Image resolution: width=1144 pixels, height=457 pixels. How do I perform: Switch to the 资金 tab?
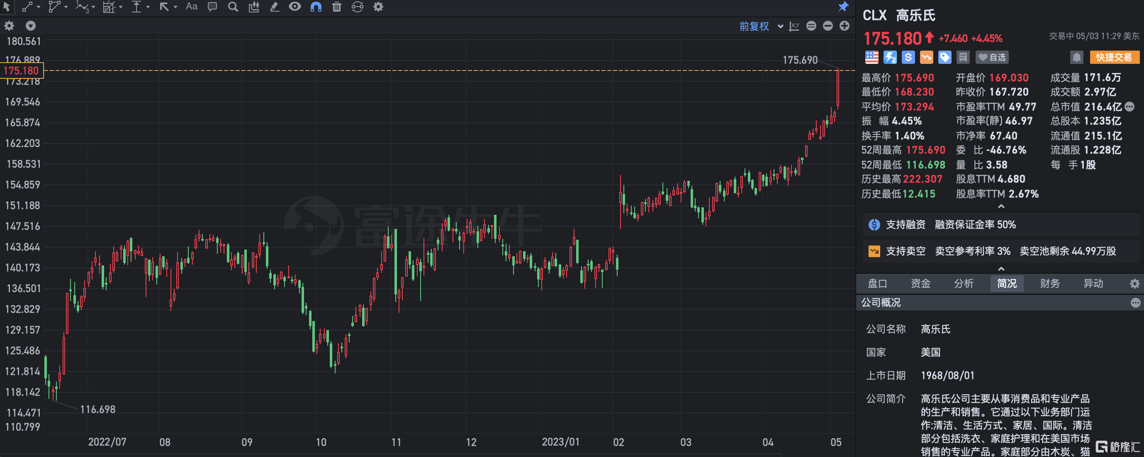(x=920, y=283)
